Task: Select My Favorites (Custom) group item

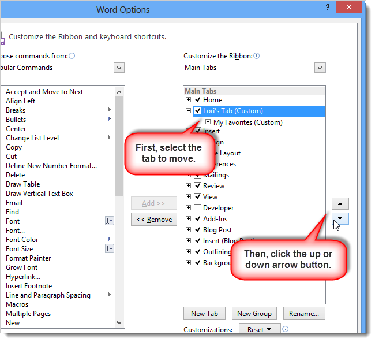Action: [248, 122]
